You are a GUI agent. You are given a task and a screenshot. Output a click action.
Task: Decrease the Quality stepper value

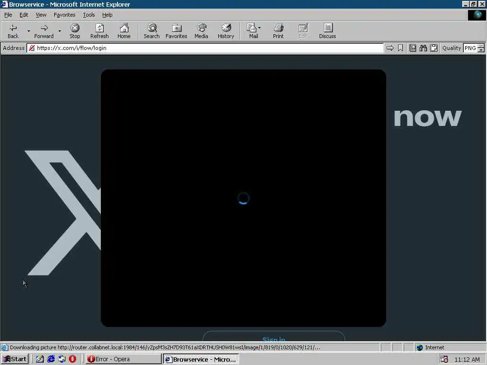click(x=481, y=50)
